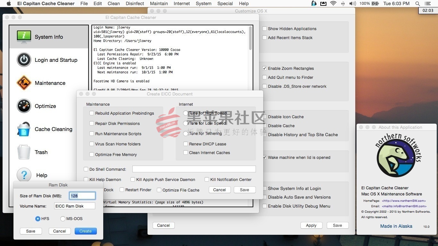Click the polar bear menu bar icon
Screen dimensions: 438x246
tap(314, 4)
